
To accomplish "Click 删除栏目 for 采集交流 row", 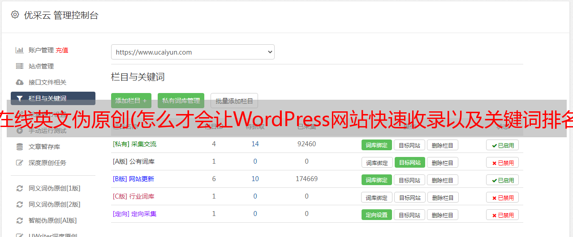I will (x=442, y=145).
